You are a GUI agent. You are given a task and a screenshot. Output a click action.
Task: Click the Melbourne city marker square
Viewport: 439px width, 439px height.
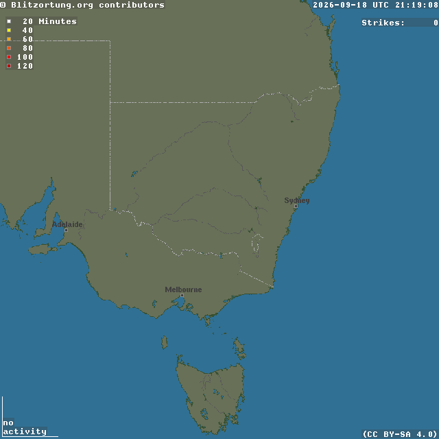tap(182, 296)
